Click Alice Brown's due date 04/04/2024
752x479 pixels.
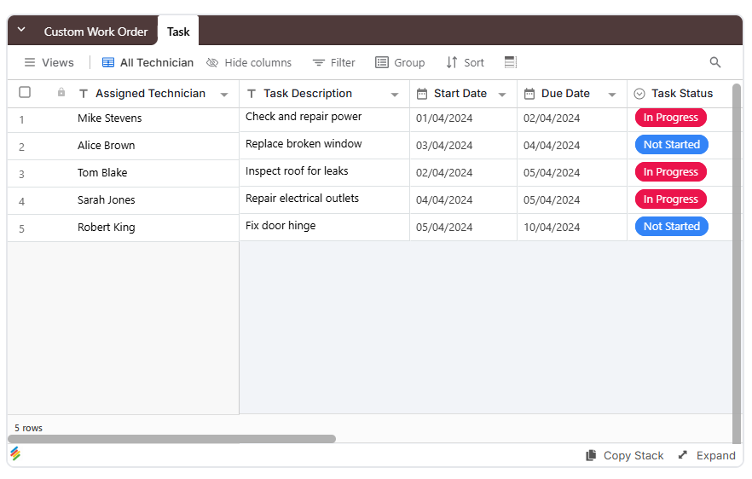pyautogui.click(x=572, y=146)
